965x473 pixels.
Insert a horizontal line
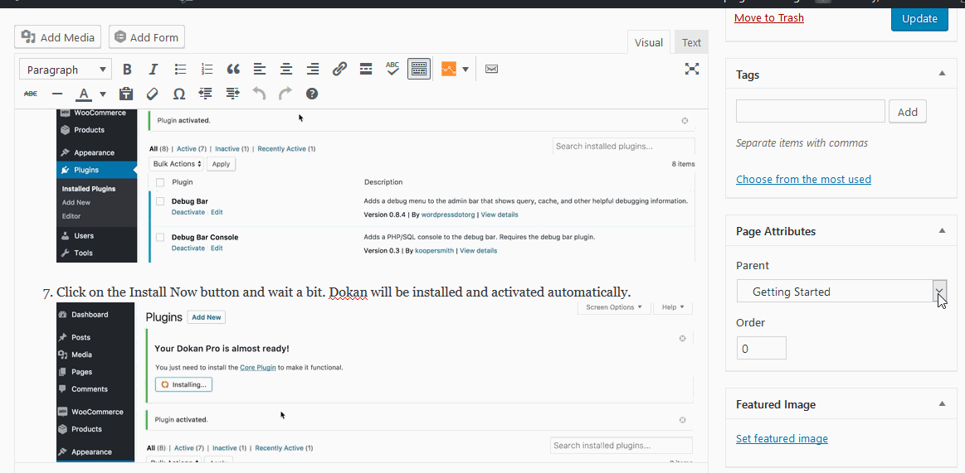(57, 94)
